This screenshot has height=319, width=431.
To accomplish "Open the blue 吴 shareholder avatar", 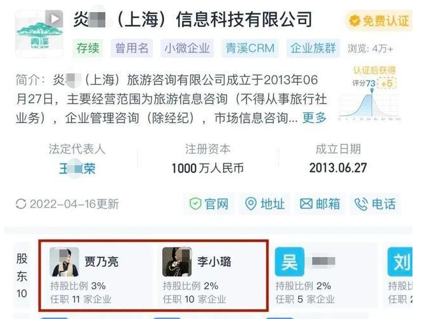I will click(x=289, y=262).
